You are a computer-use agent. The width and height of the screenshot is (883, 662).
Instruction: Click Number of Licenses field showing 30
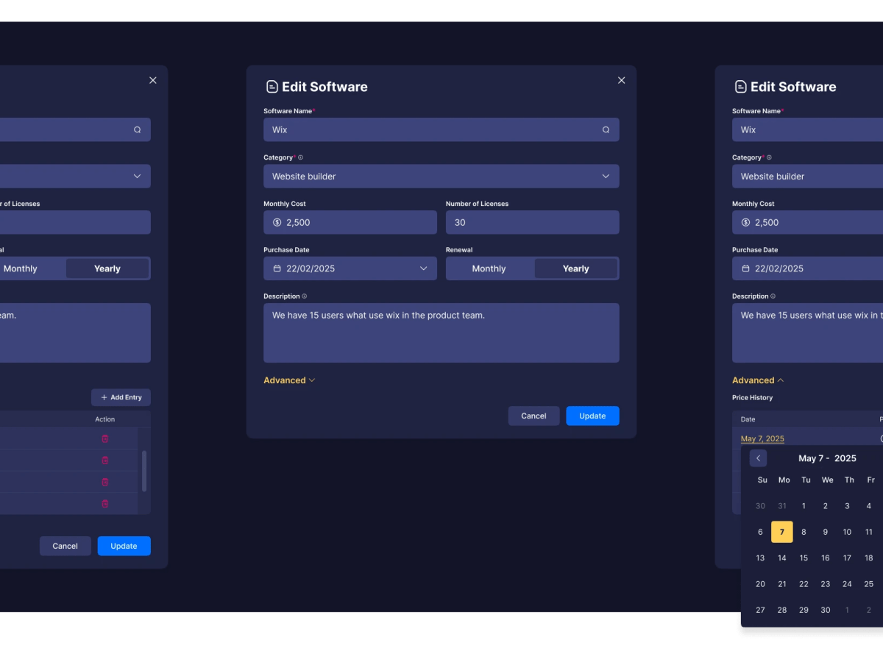(x=533, y=222)
